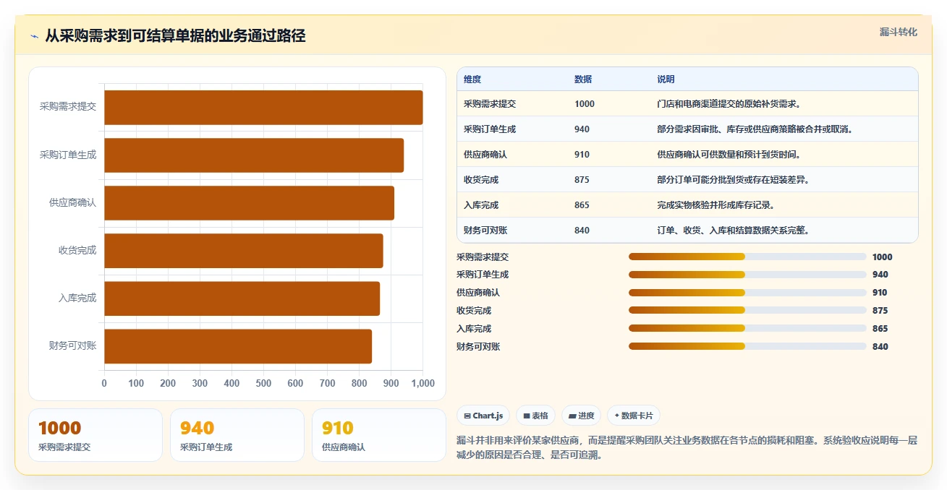Screen dimensions: 947x490
Task: Click the 入库完成 bar in the chart
Action: coord(242,298)
